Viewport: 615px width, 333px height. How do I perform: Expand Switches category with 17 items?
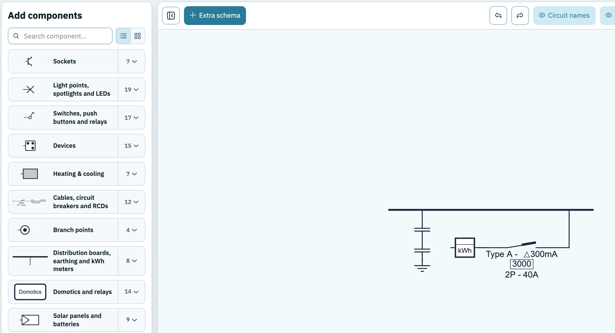point(132,118)
